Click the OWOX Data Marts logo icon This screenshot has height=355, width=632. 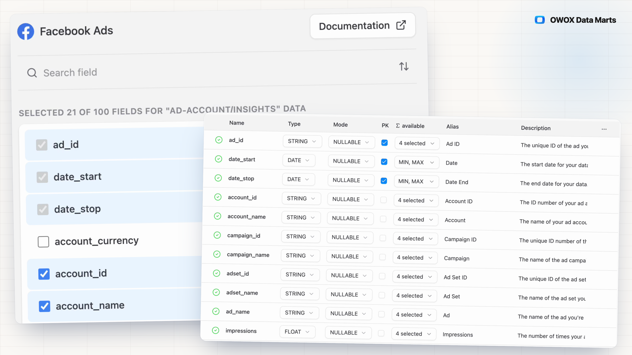[540, 20]
